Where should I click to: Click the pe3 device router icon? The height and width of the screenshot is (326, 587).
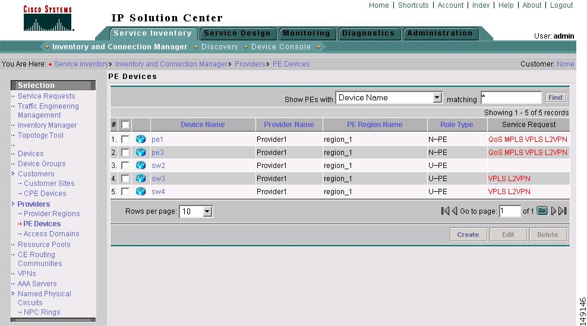pos(141,153)
